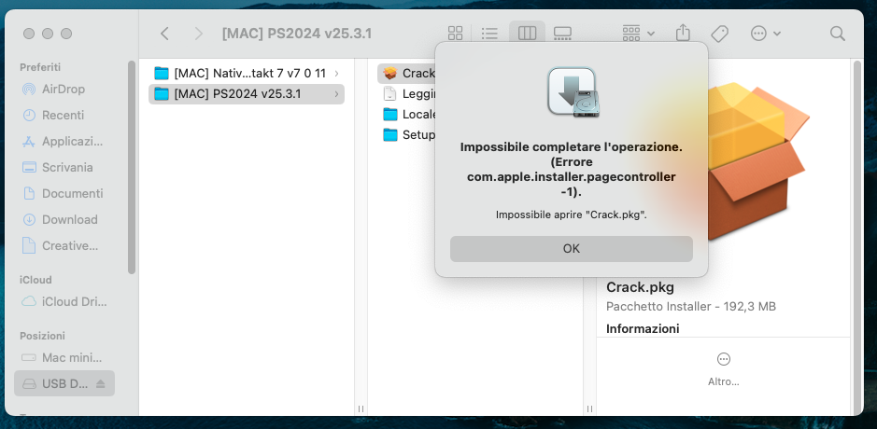
Task: Select the Setup folder
Action: [409, 135]
